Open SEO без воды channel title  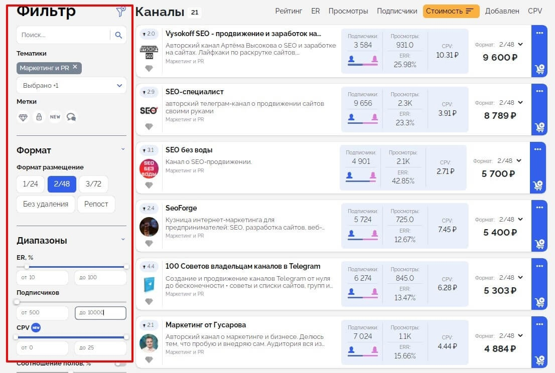(x=189, y=150)
